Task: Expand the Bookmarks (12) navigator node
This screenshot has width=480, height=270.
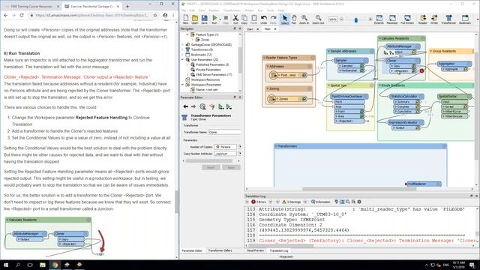Action: tap(183, 55)
